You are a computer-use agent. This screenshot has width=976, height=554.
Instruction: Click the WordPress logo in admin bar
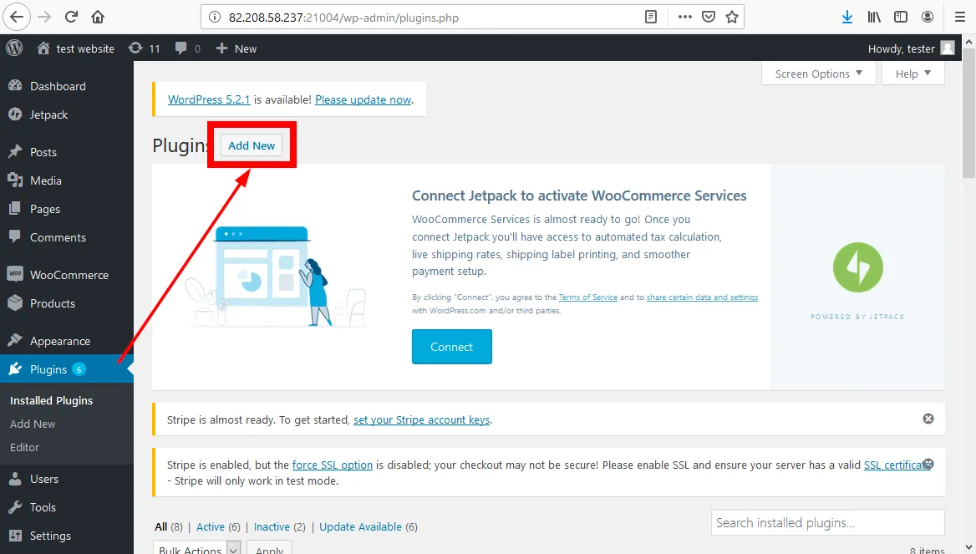coord(14,48)
